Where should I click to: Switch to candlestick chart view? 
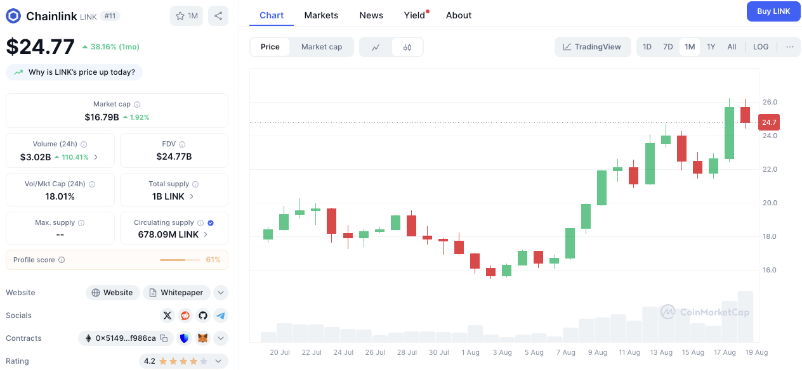pos(407,47)
